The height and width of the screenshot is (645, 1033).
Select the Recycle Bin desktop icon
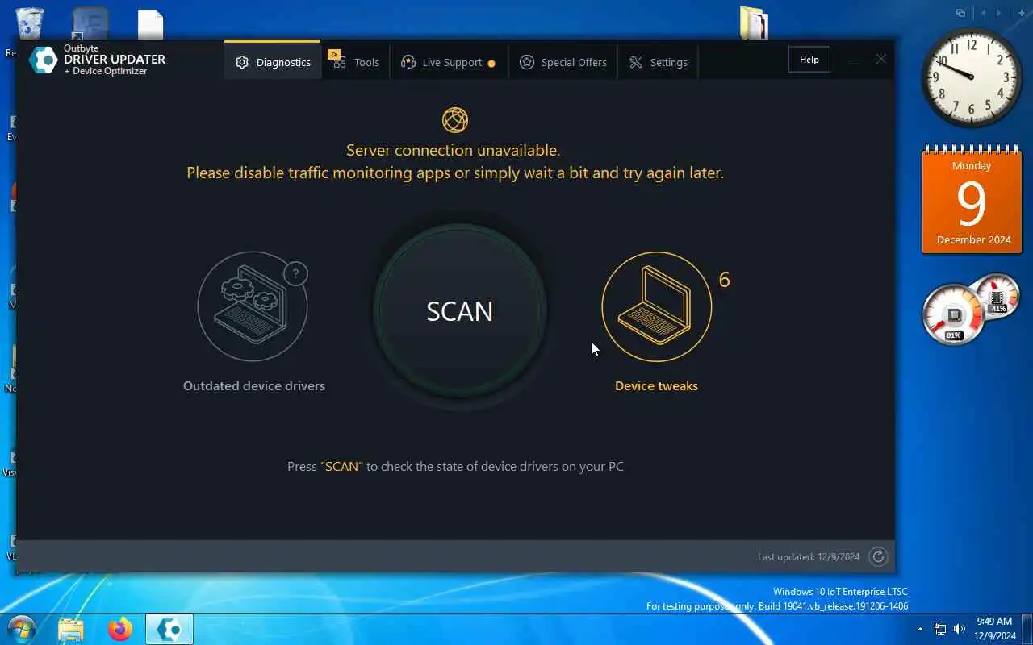coord(30,24)
